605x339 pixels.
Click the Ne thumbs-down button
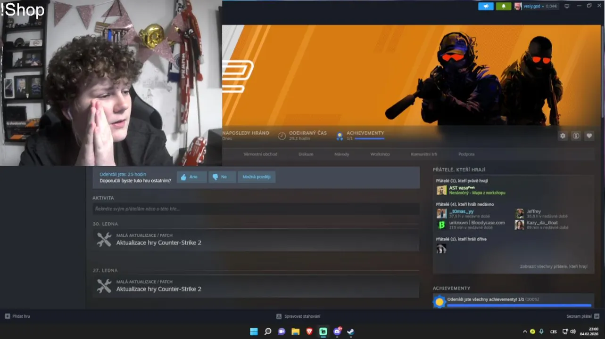click(x=222, y=177)
